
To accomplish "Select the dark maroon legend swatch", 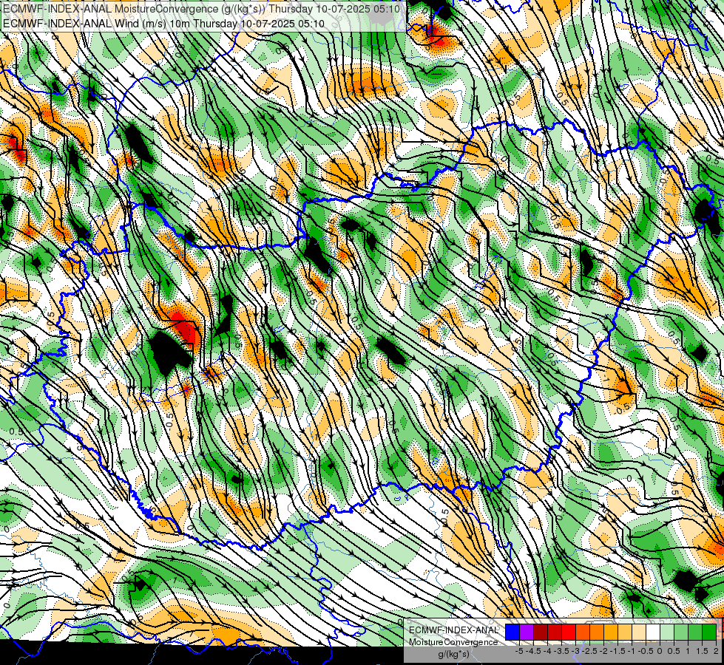I will pyautogui.click(x=541, y=632).
